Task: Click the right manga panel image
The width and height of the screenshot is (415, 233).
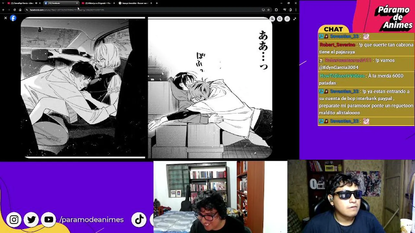Action: 210,87
